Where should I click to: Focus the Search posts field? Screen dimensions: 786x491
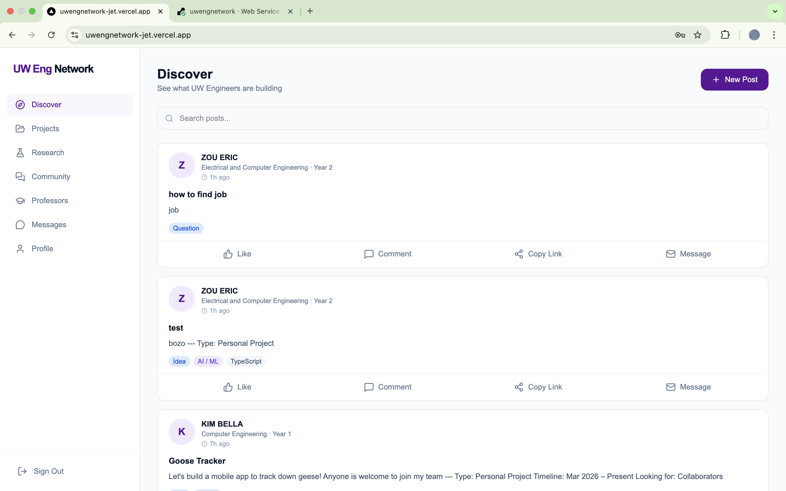pyautogui.click(x=463, y=119)
